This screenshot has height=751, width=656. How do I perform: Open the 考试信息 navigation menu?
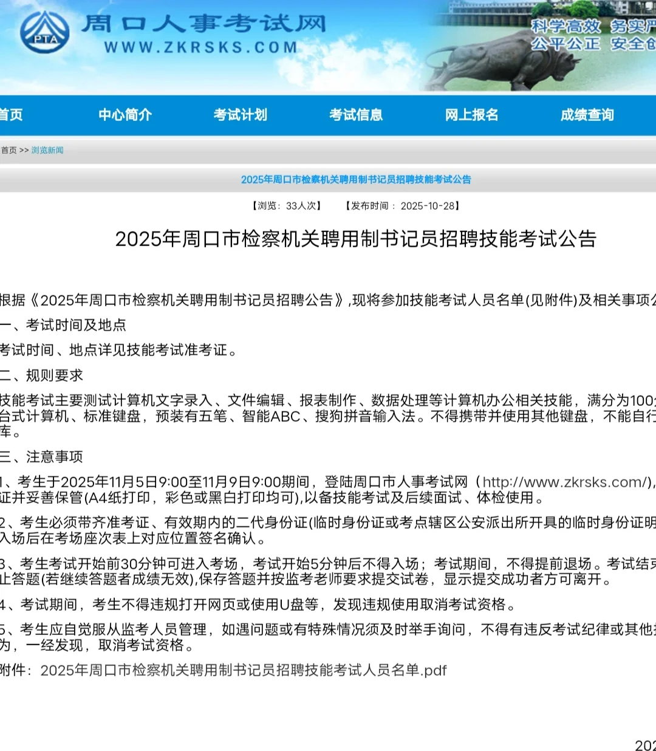coord(357,115)
